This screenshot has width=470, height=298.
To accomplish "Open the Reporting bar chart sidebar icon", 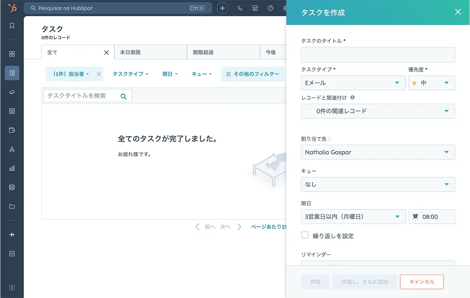I will (12, 168).
